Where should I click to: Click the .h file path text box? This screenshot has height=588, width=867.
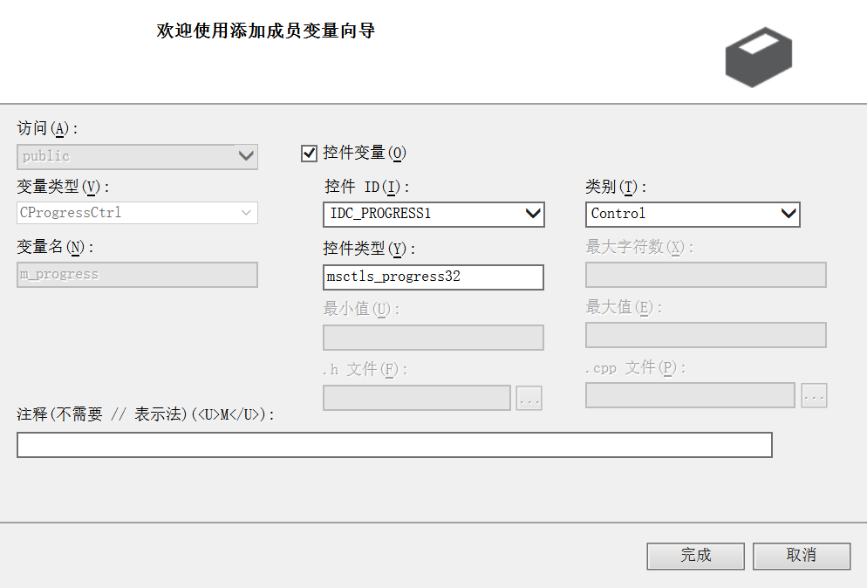pyautogui.click(x=417, y=396)
